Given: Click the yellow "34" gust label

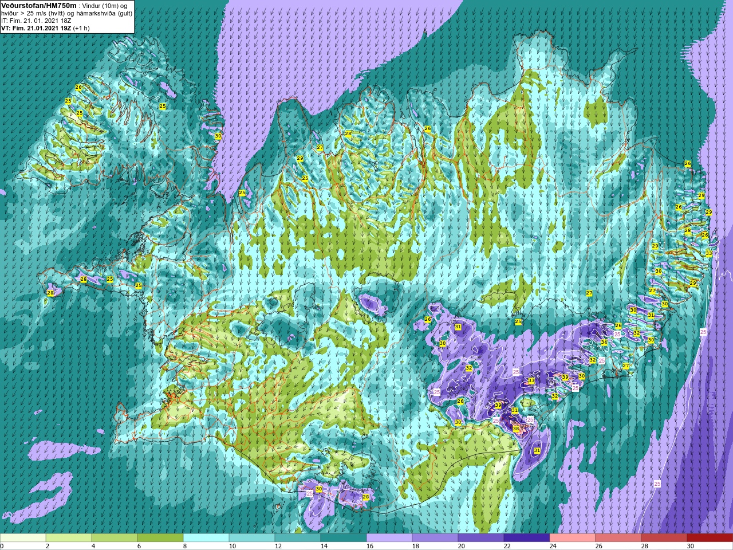Looking at the screenshot, I should pos(604,342).
